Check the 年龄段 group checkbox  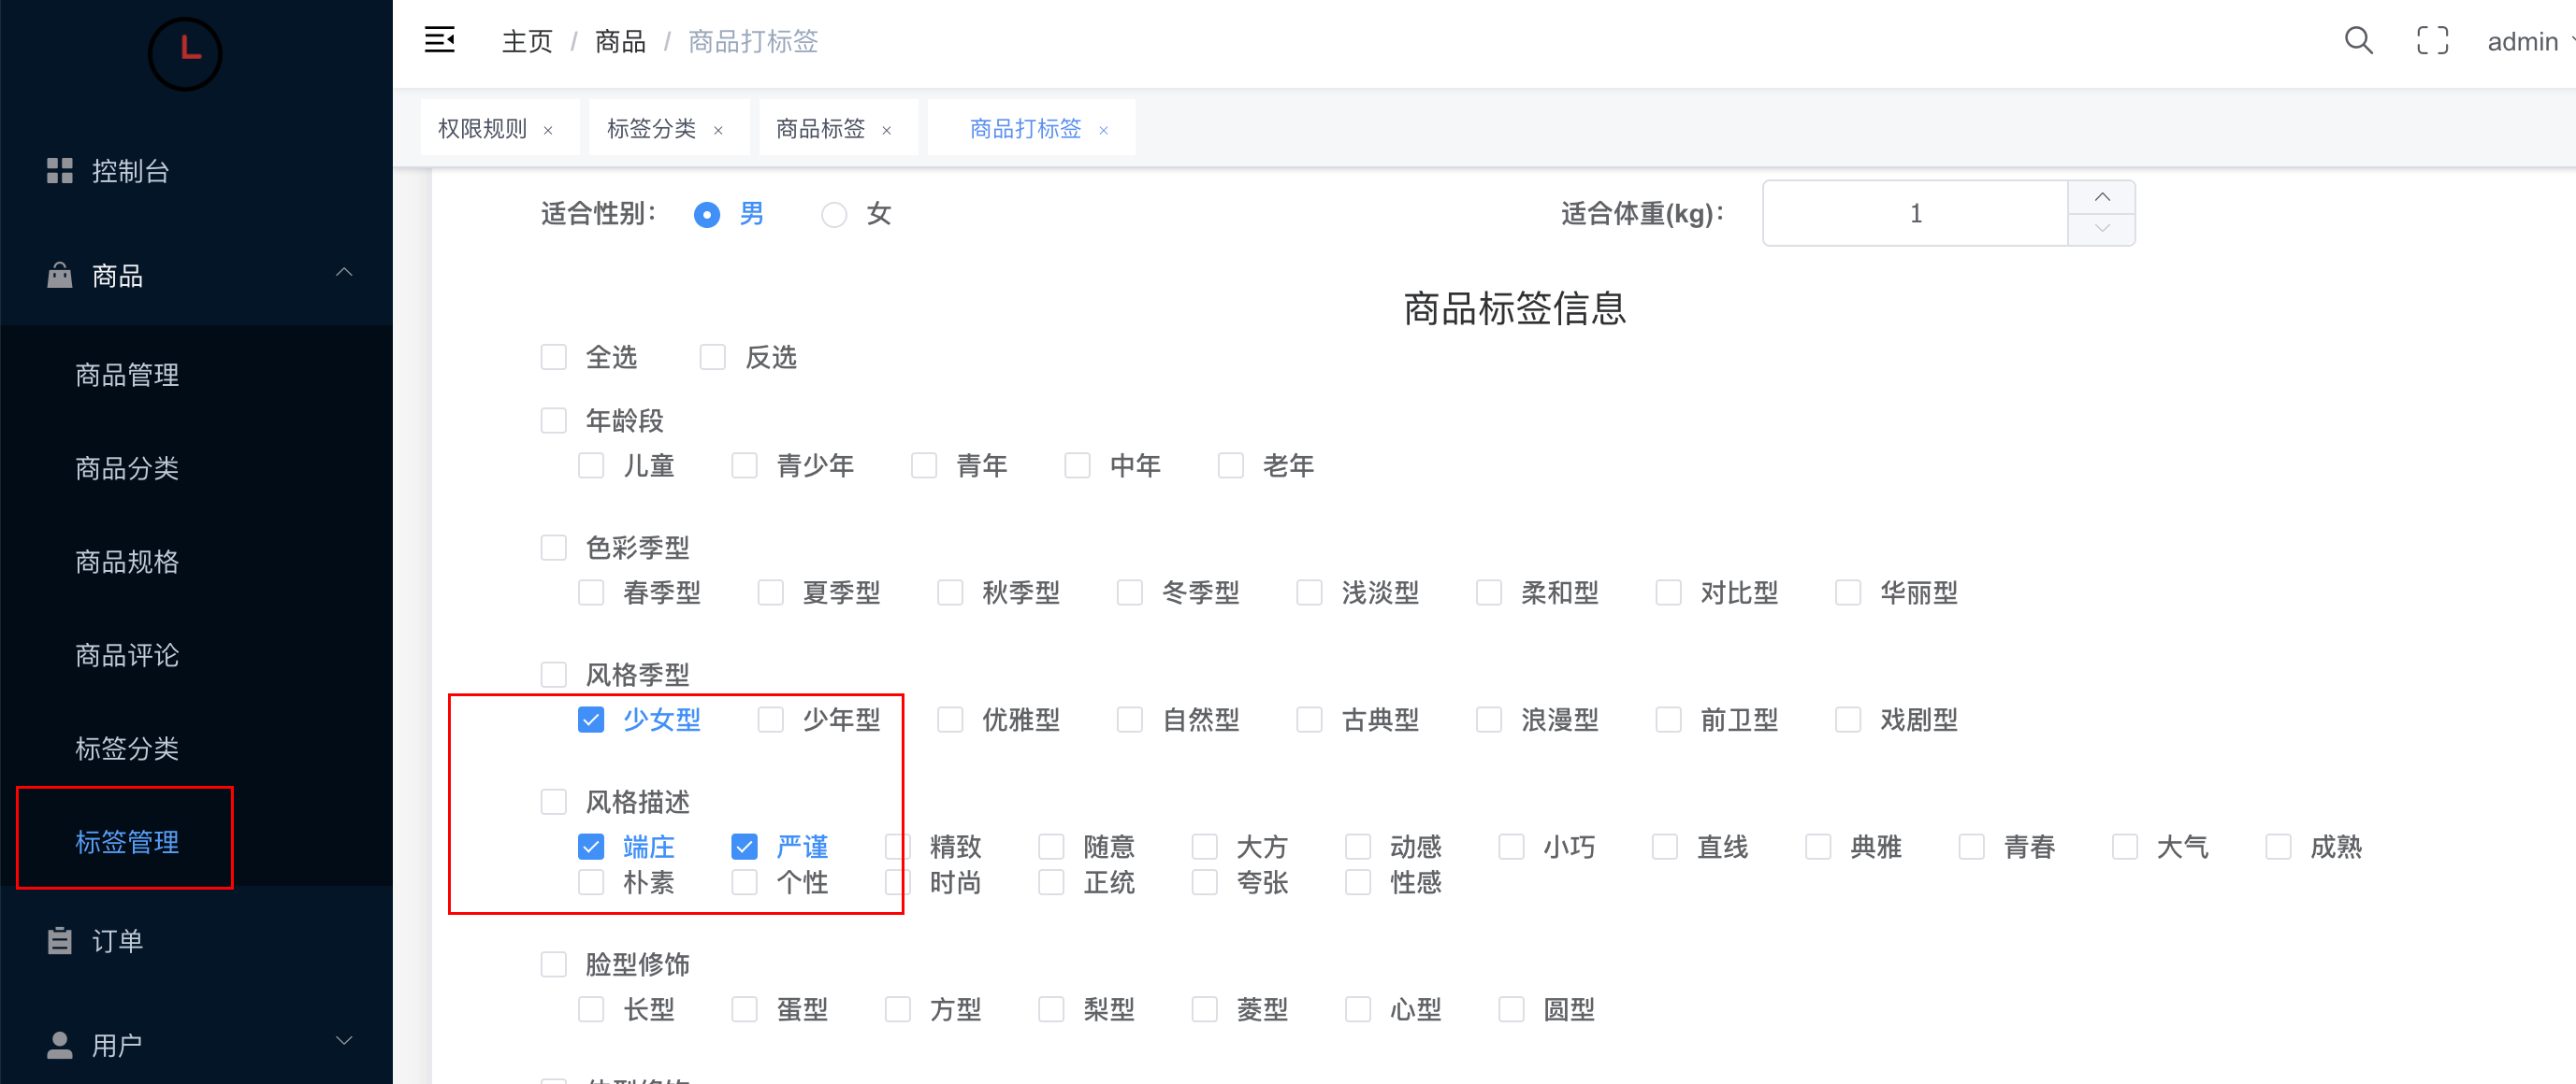click(x=554, y=420)
